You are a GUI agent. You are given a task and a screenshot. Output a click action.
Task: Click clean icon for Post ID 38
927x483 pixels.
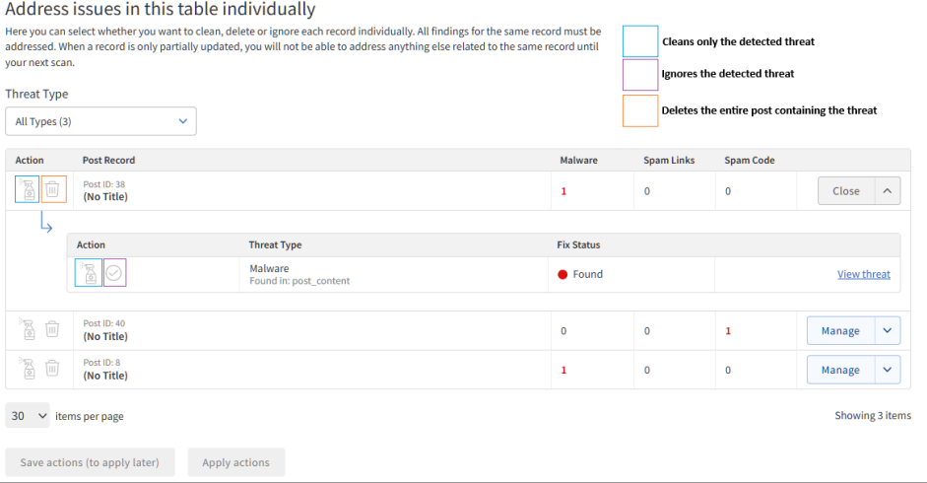[x=28, y=189]
